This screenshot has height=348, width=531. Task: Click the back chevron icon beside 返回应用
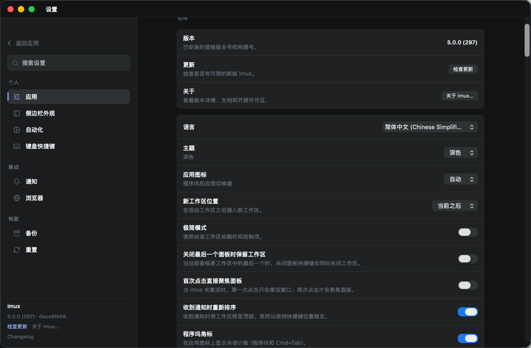click(x=10, y=43)
